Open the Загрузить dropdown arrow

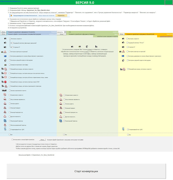pyautogui.click(x=65, y=32)
